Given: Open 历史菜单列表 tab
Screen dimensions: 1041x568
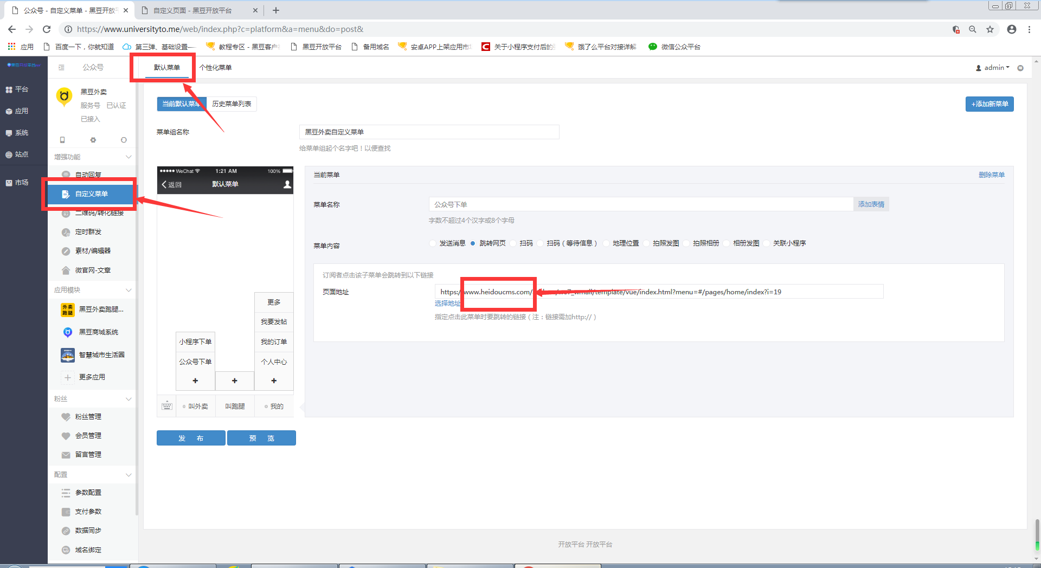Looking at the screenshot, I should pos(232,104).
